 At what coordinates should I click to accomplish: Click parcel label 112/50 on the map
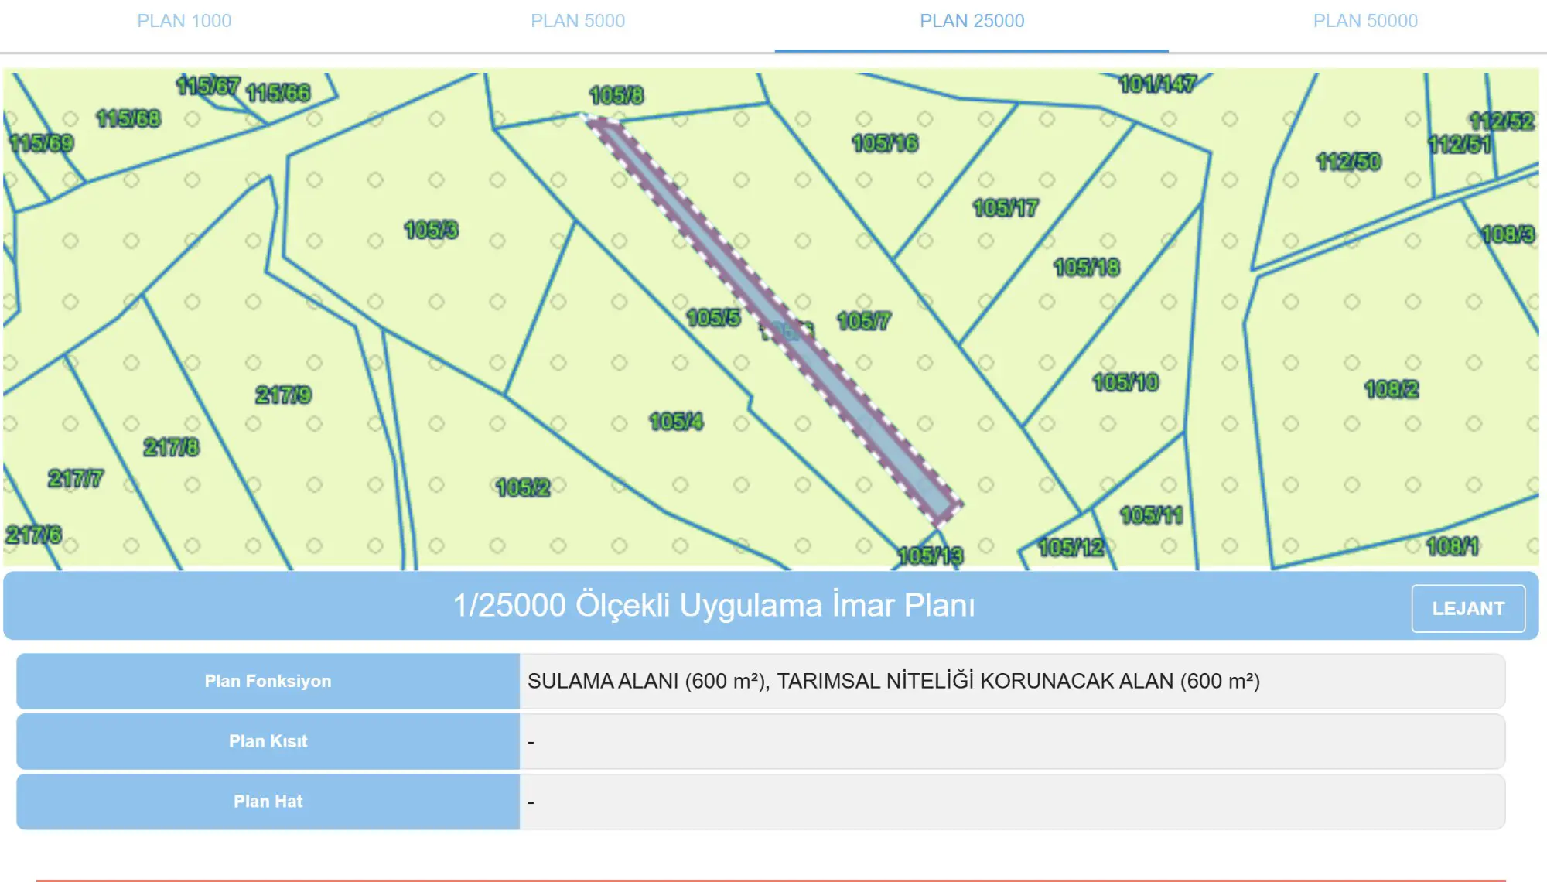pos(1348,162)
